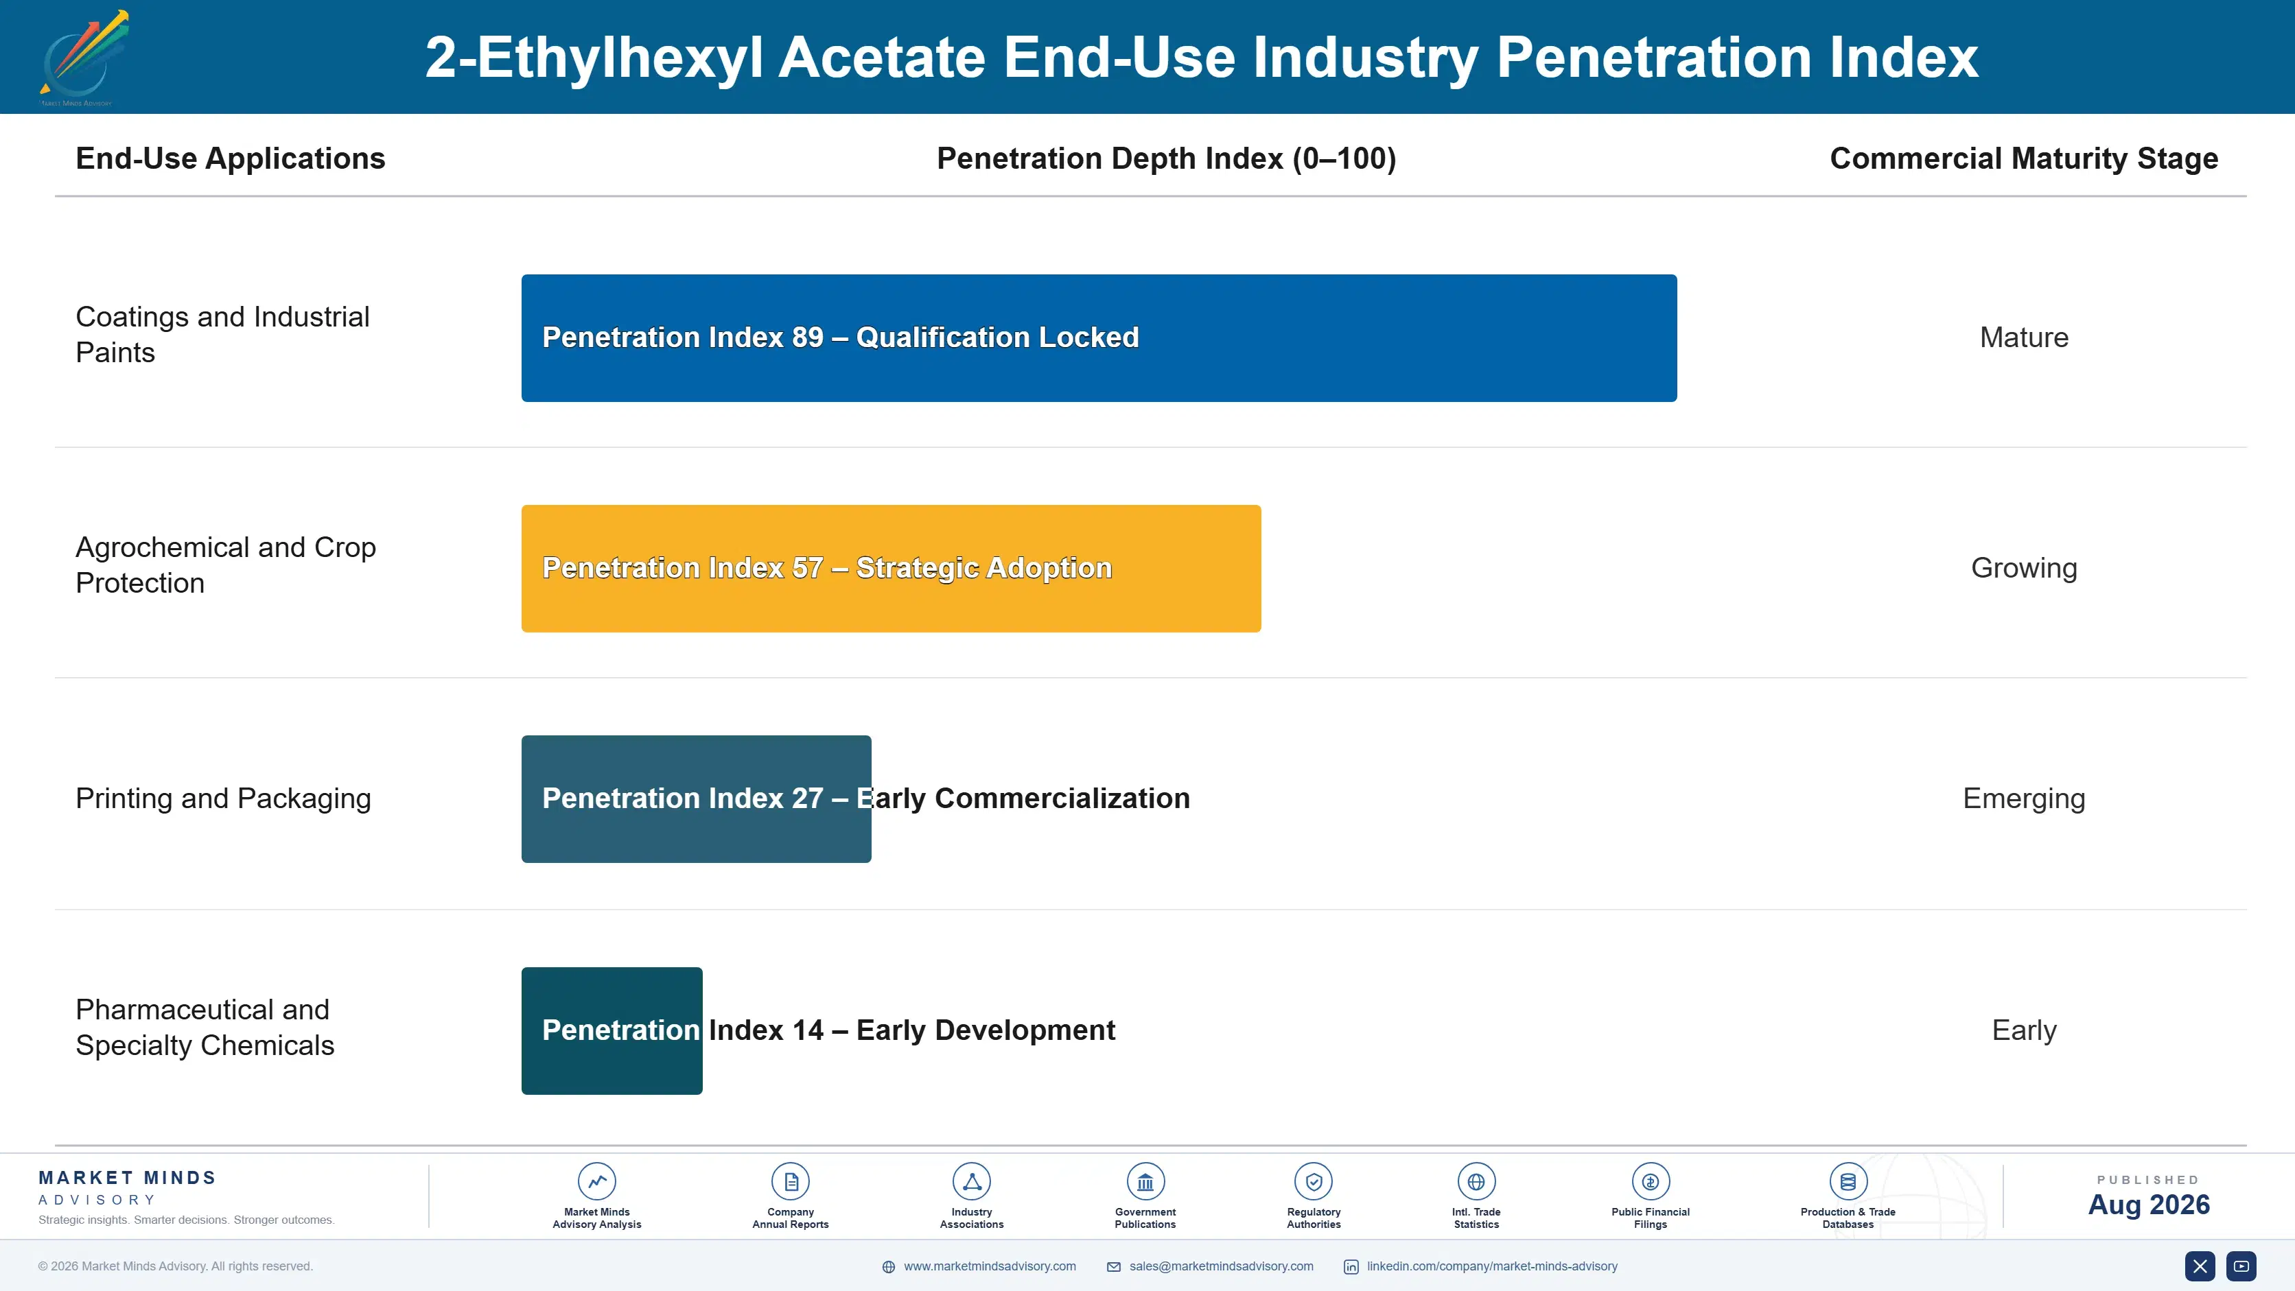Screen dimensions: 2295x1291
Task: Click Coatings and Industrial Paints label
Action: [x=222, y=334]
